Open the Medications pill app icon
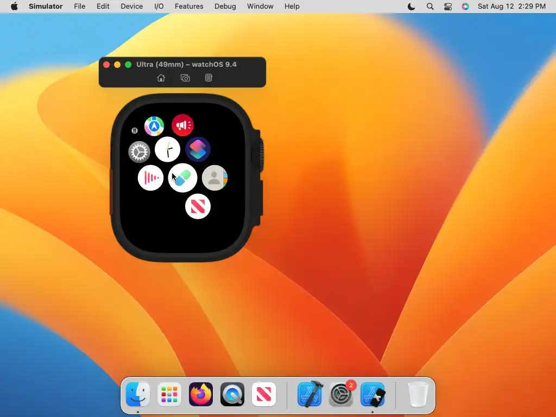556x417 pixels. pos(182,178)
